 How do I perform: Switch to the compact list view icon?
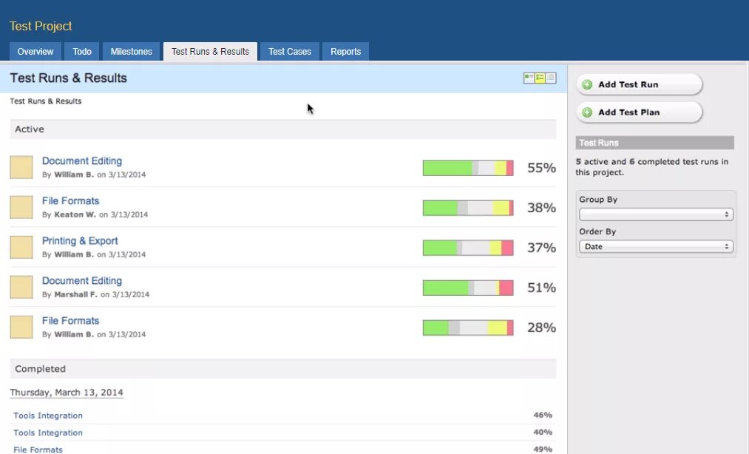point(551,78)
